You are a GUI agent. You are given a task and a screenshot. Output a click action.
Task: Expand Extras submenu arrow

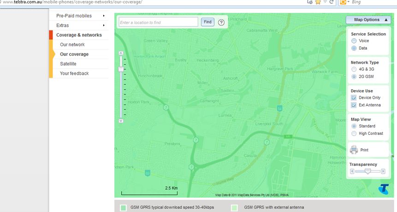click(104, 25)
